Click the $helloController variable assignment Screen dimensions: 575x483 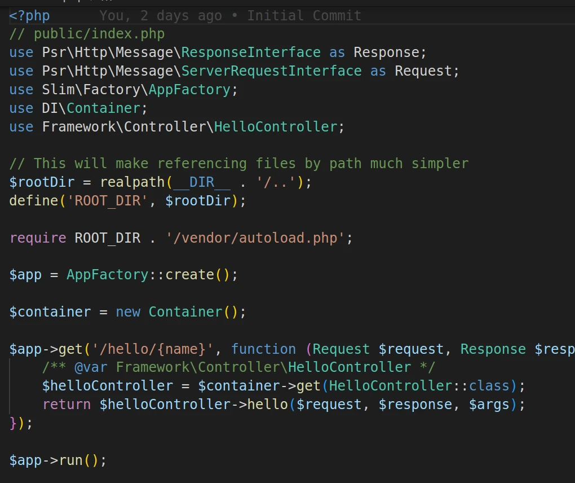(108, 386)
